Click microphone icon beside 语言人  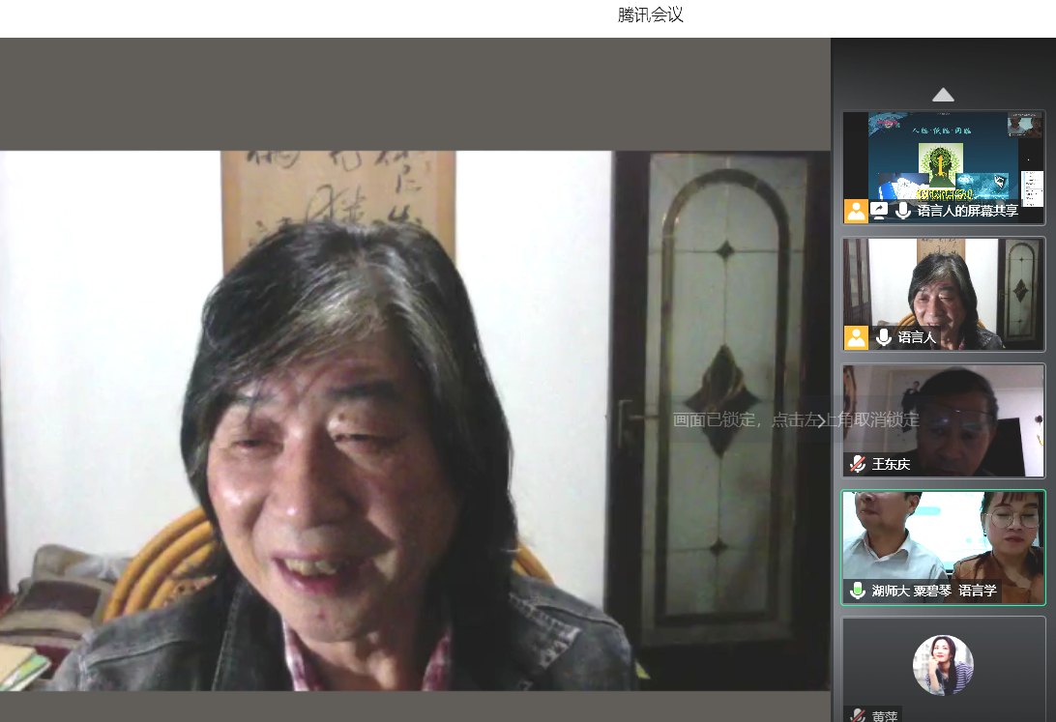tap(883, 337)
